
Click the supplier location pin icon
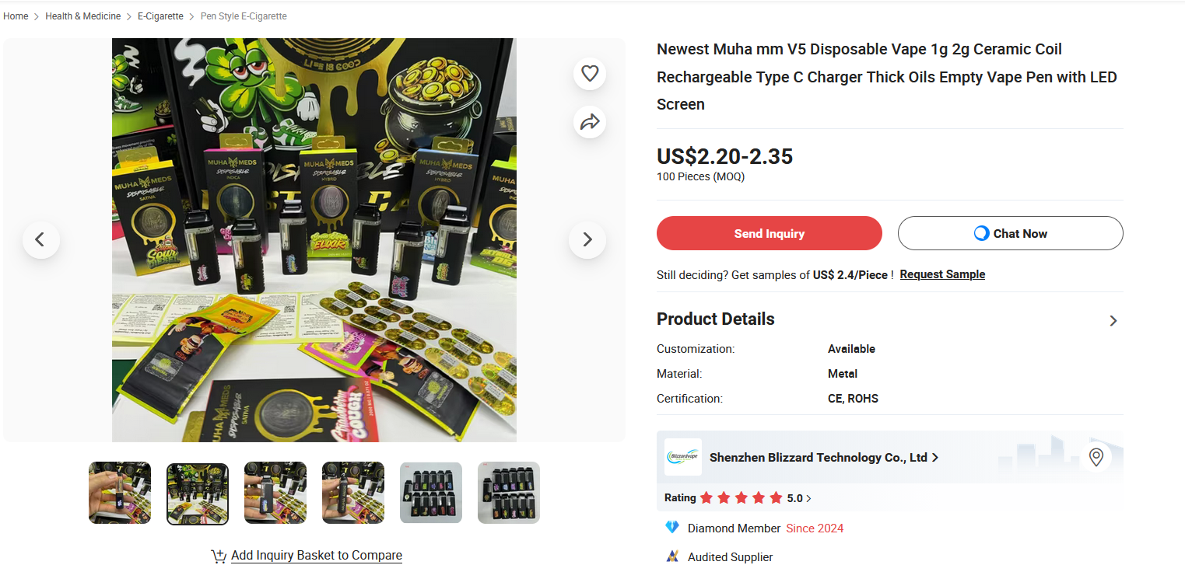(1096, 457)
